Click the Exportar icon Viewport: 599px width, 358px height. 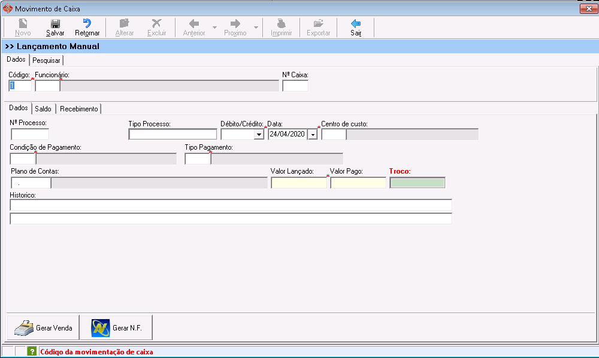click(318, 24)
